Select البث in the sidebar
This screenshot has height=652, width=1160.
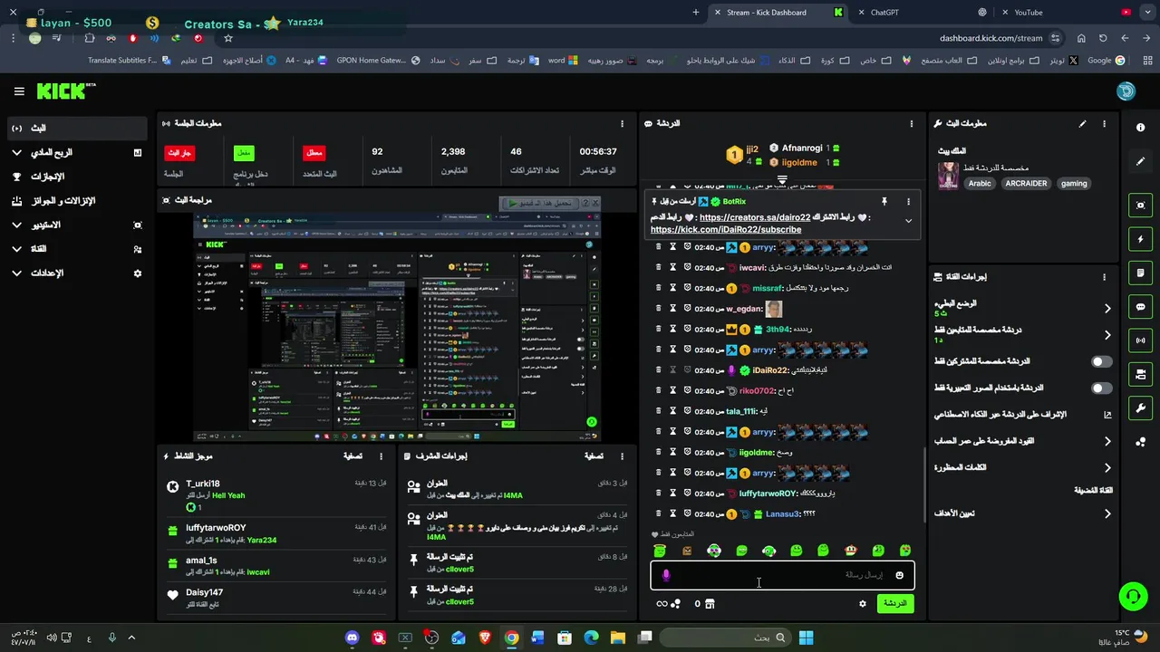[x=76, y=128]
